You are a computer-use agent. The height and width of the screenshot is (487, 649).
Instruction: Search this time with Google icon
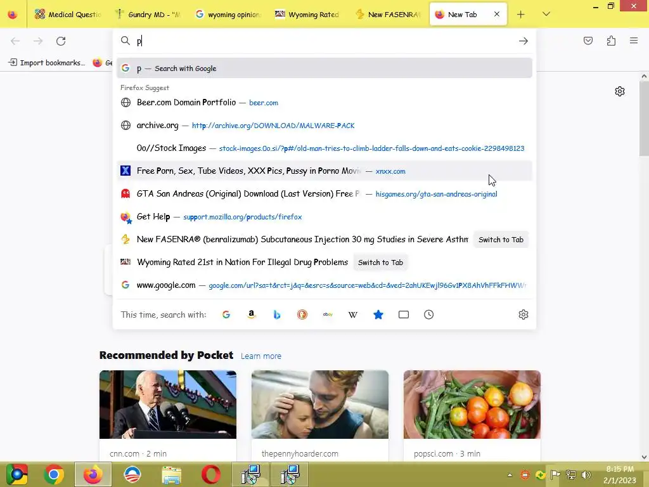(x=226, y=315)
